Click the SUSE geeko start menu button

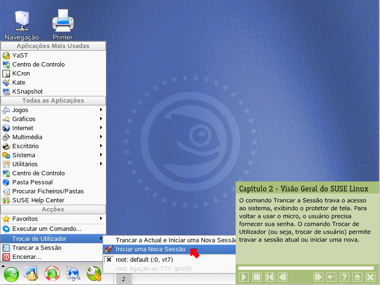pyautogui.click(x=11, y=274)
